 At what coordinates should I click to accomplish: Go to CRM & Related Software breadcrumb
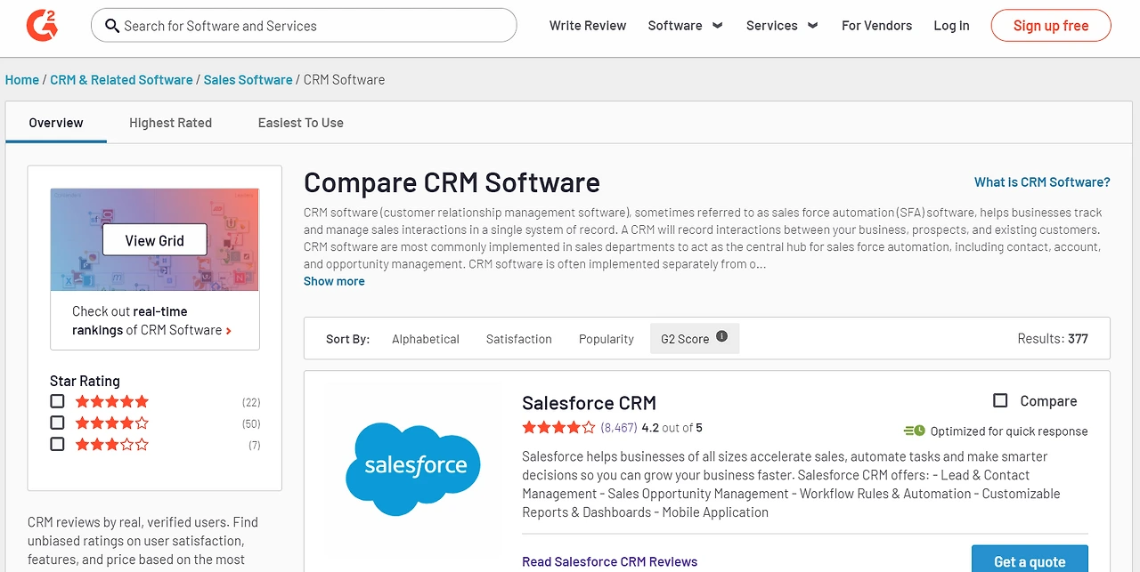pos(121,80)
